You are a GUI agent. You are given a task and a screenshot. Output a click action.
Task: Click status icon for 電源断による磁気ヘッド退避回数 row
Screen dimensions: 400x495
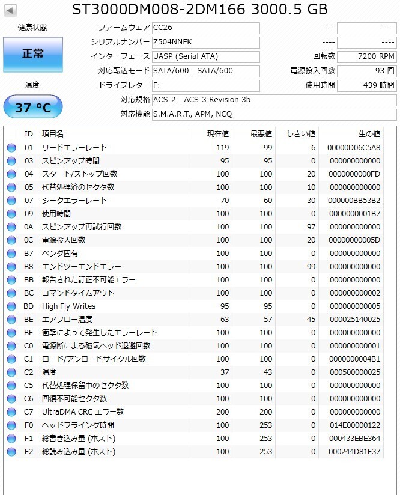click(11, 346)
